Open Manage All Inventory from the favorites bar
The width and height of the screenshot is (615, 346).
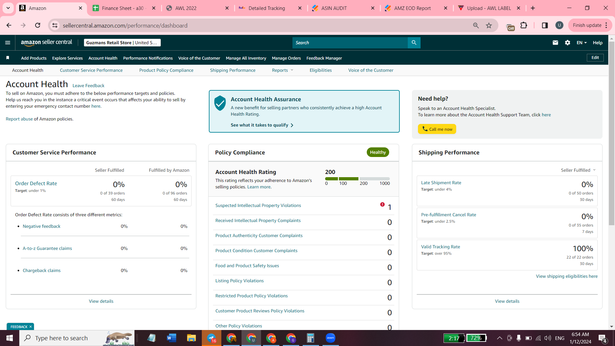coord(246,58)
